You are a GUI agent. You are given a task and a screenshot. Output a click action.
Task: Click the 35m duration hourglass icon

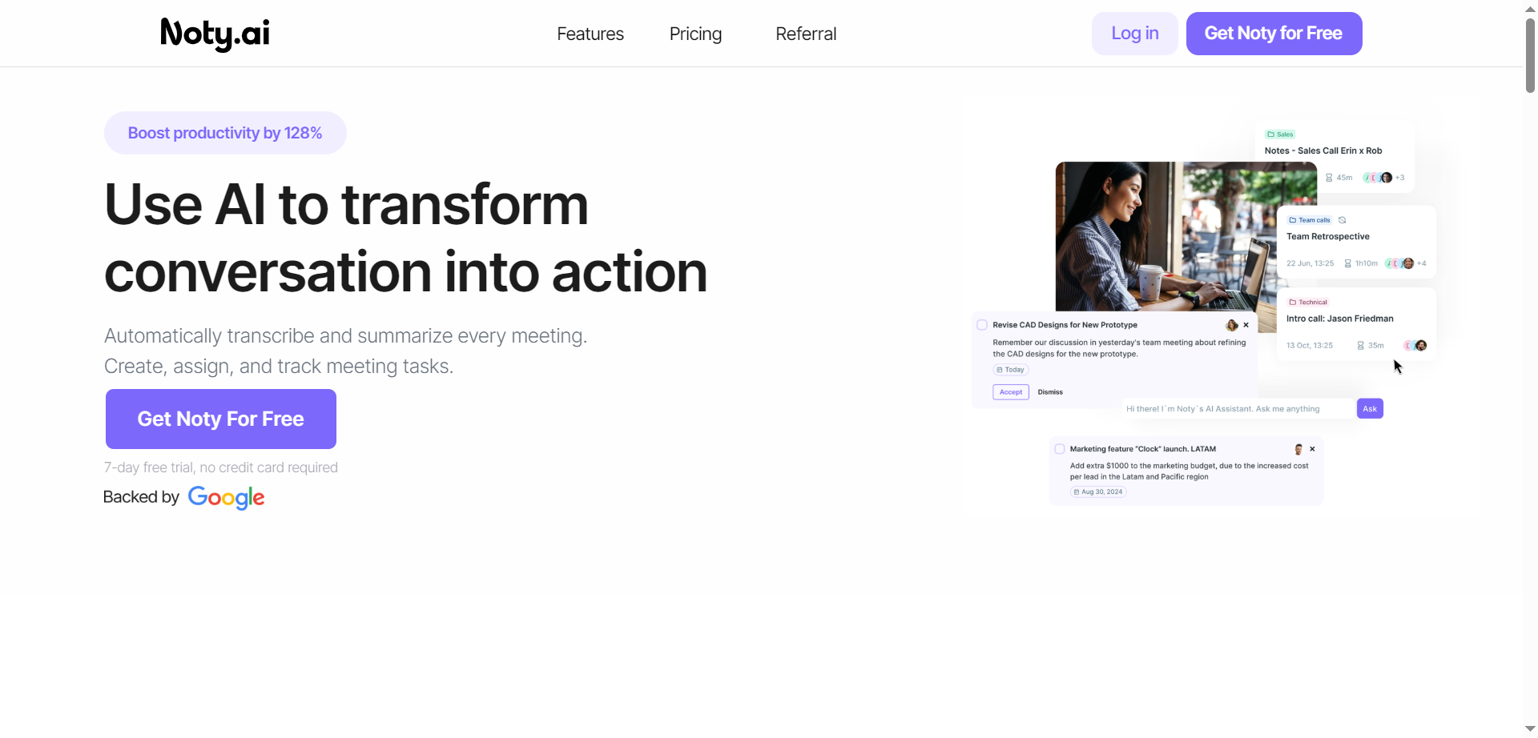click(1361, 346)
